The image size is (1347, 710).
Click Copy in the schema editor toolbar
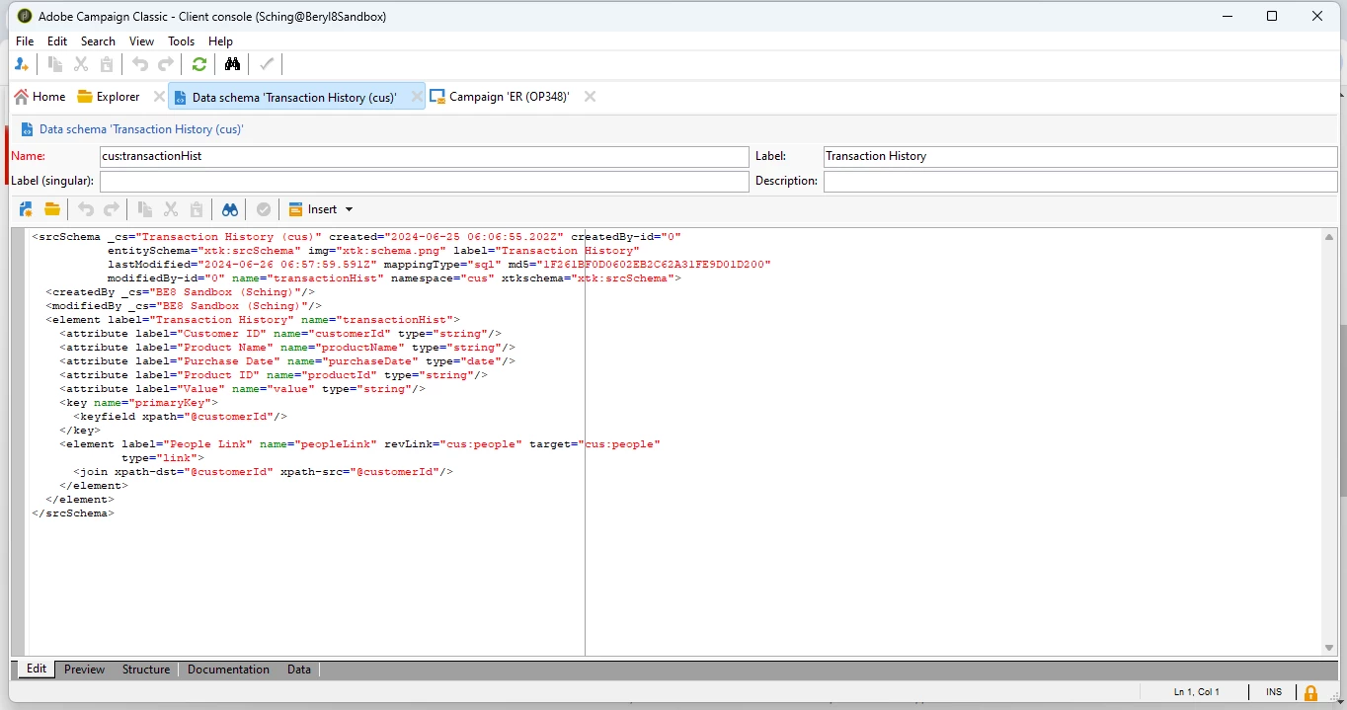coord(145,209)
